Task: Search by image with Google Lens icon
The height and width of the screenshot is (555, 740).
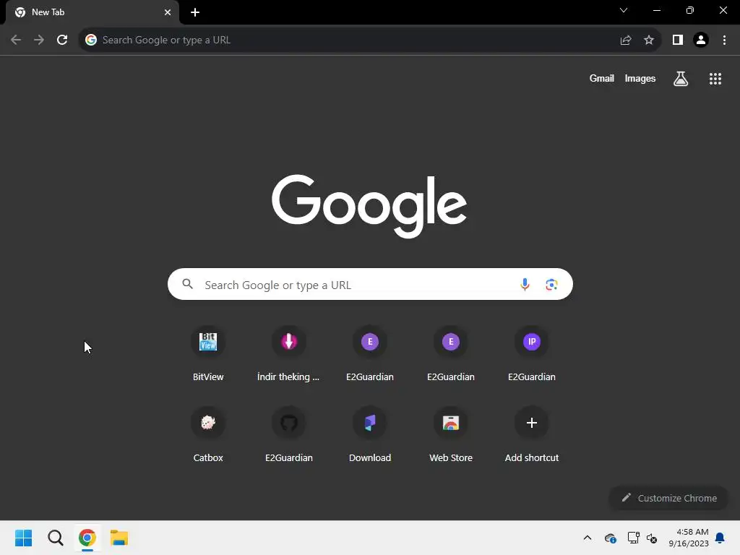Action: [551, 284]
